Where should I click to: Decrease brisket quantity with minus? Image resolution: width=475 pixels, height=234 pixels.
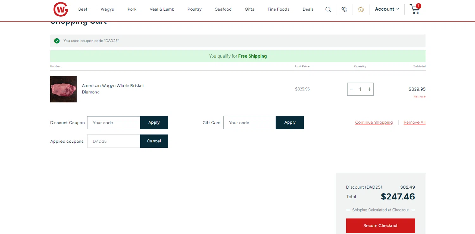coord(351,89)
